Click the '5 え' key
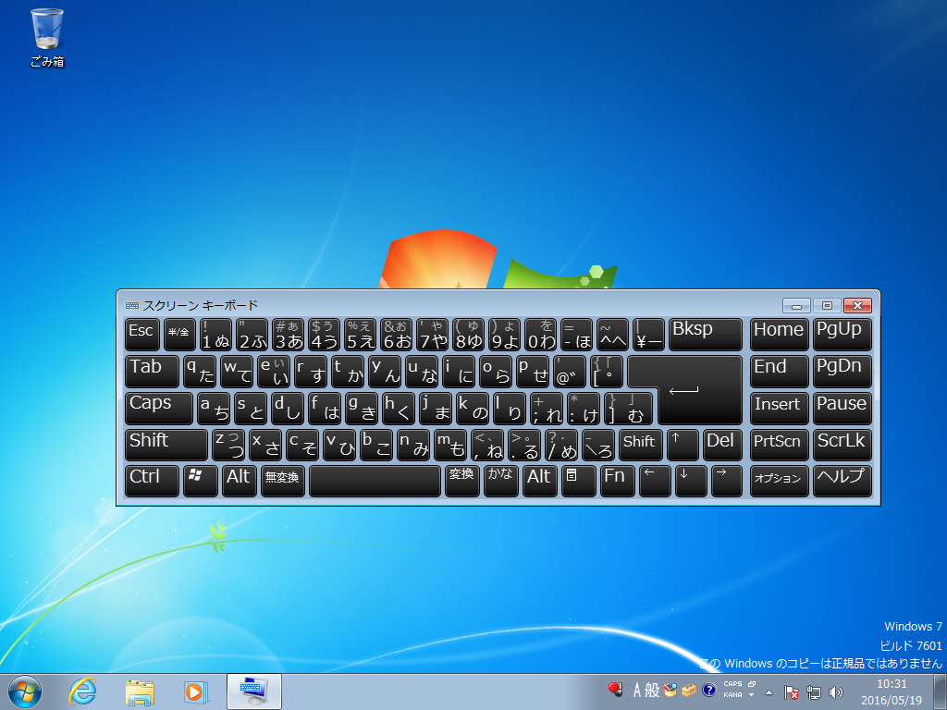 point(360,335)
